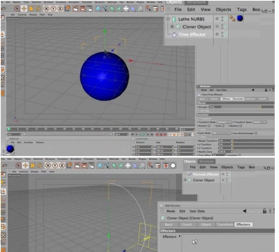Switch to Falloff tab in Time Effector attributes

coord(262,99)
